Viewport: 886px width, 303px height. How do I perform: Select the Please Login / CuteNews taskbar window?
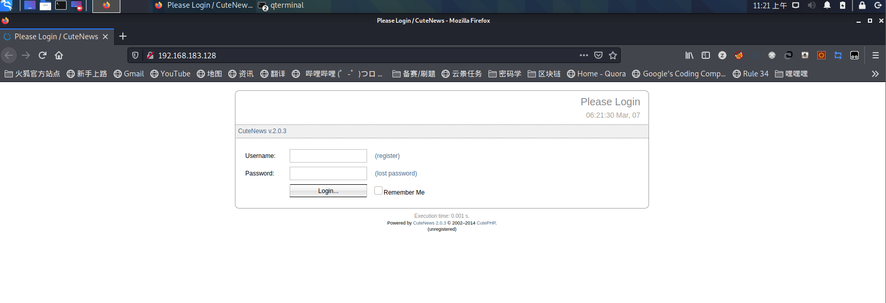coord(203,6)
